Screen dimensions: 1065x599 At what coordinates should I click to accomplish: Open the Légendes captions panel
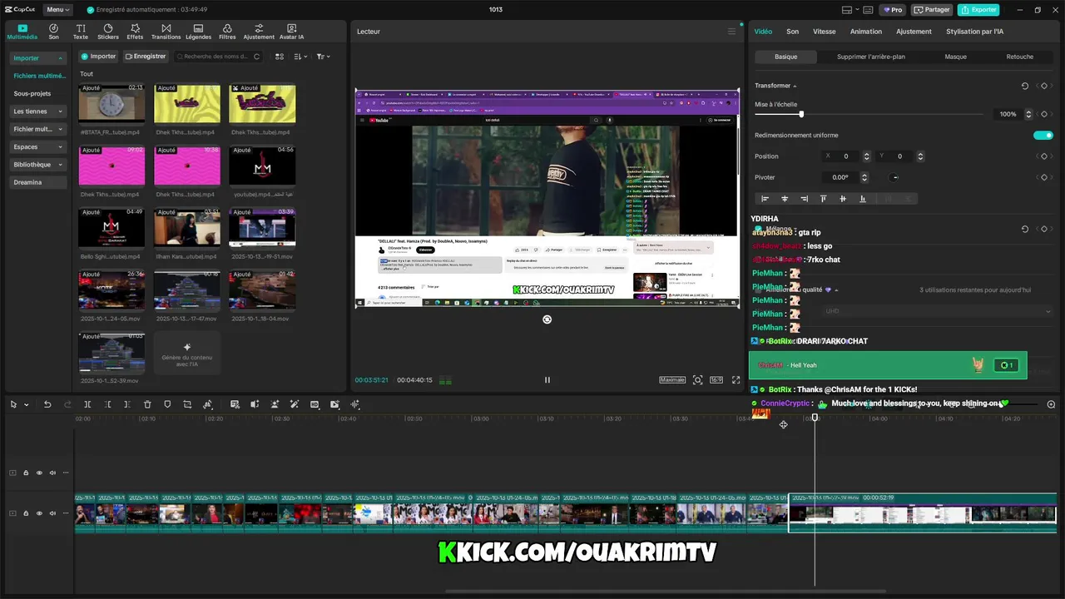198,32
